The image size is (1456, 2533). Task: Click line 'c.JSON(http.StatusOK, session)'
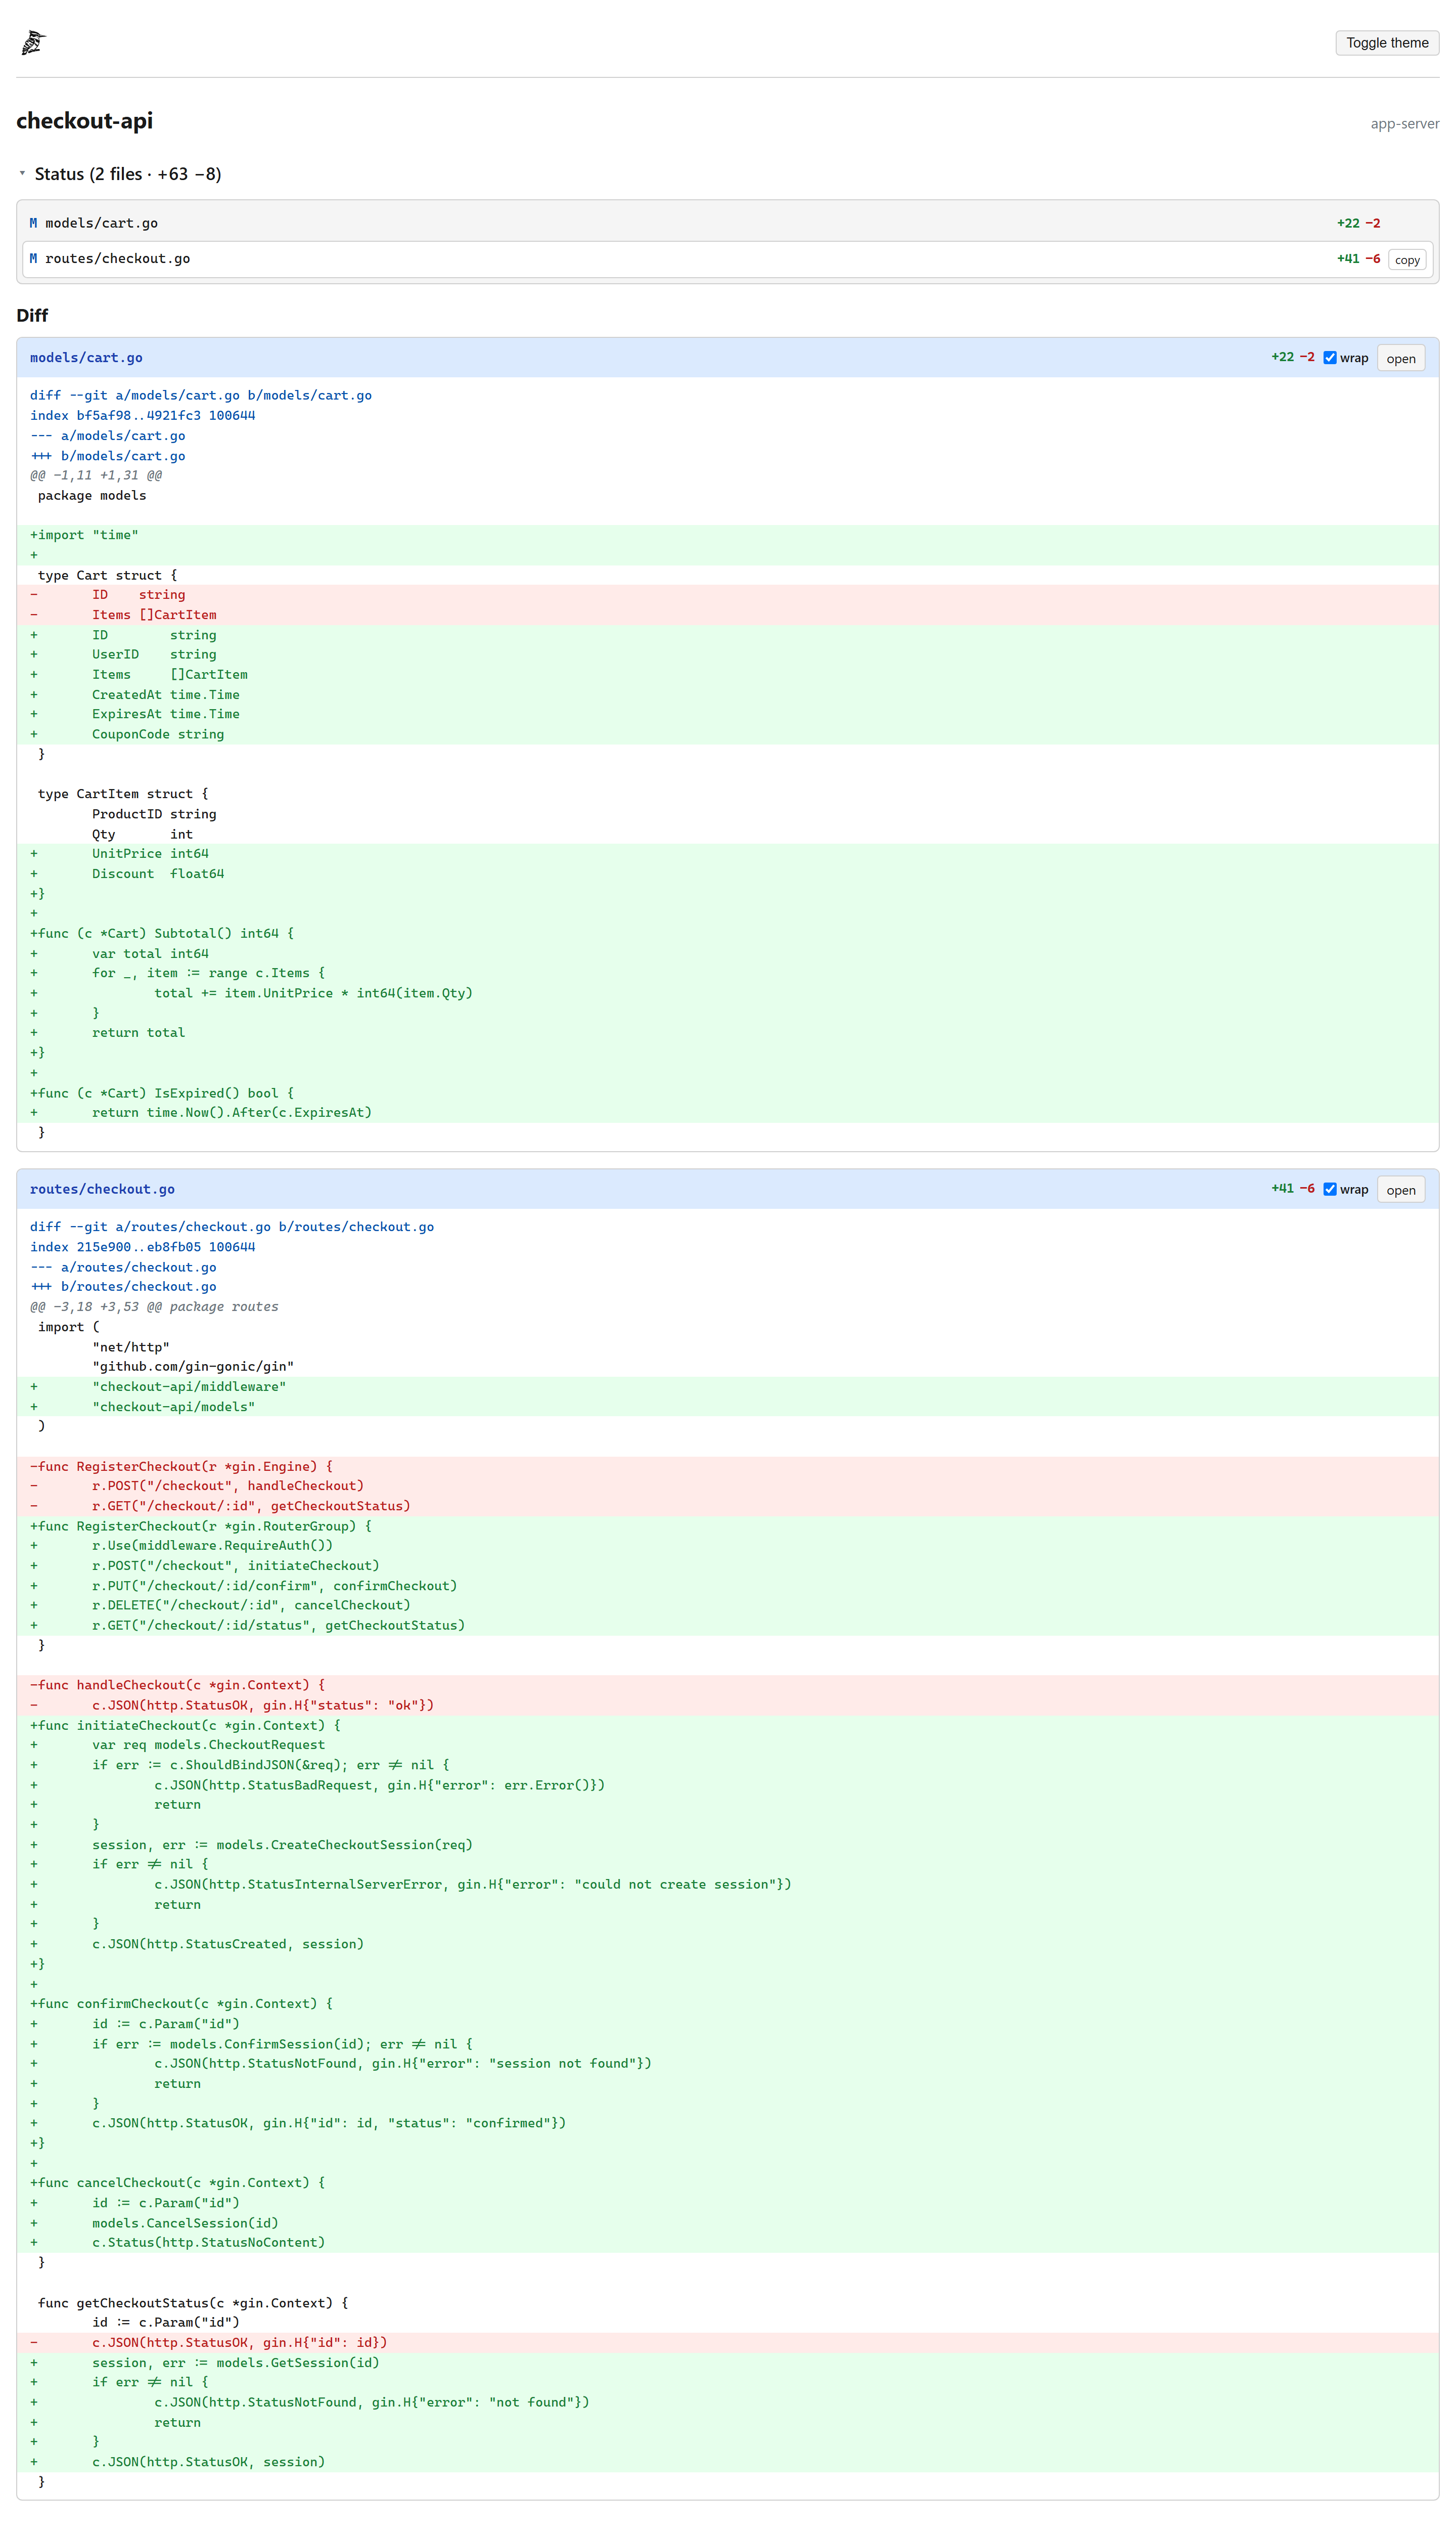click(727, 2462)
